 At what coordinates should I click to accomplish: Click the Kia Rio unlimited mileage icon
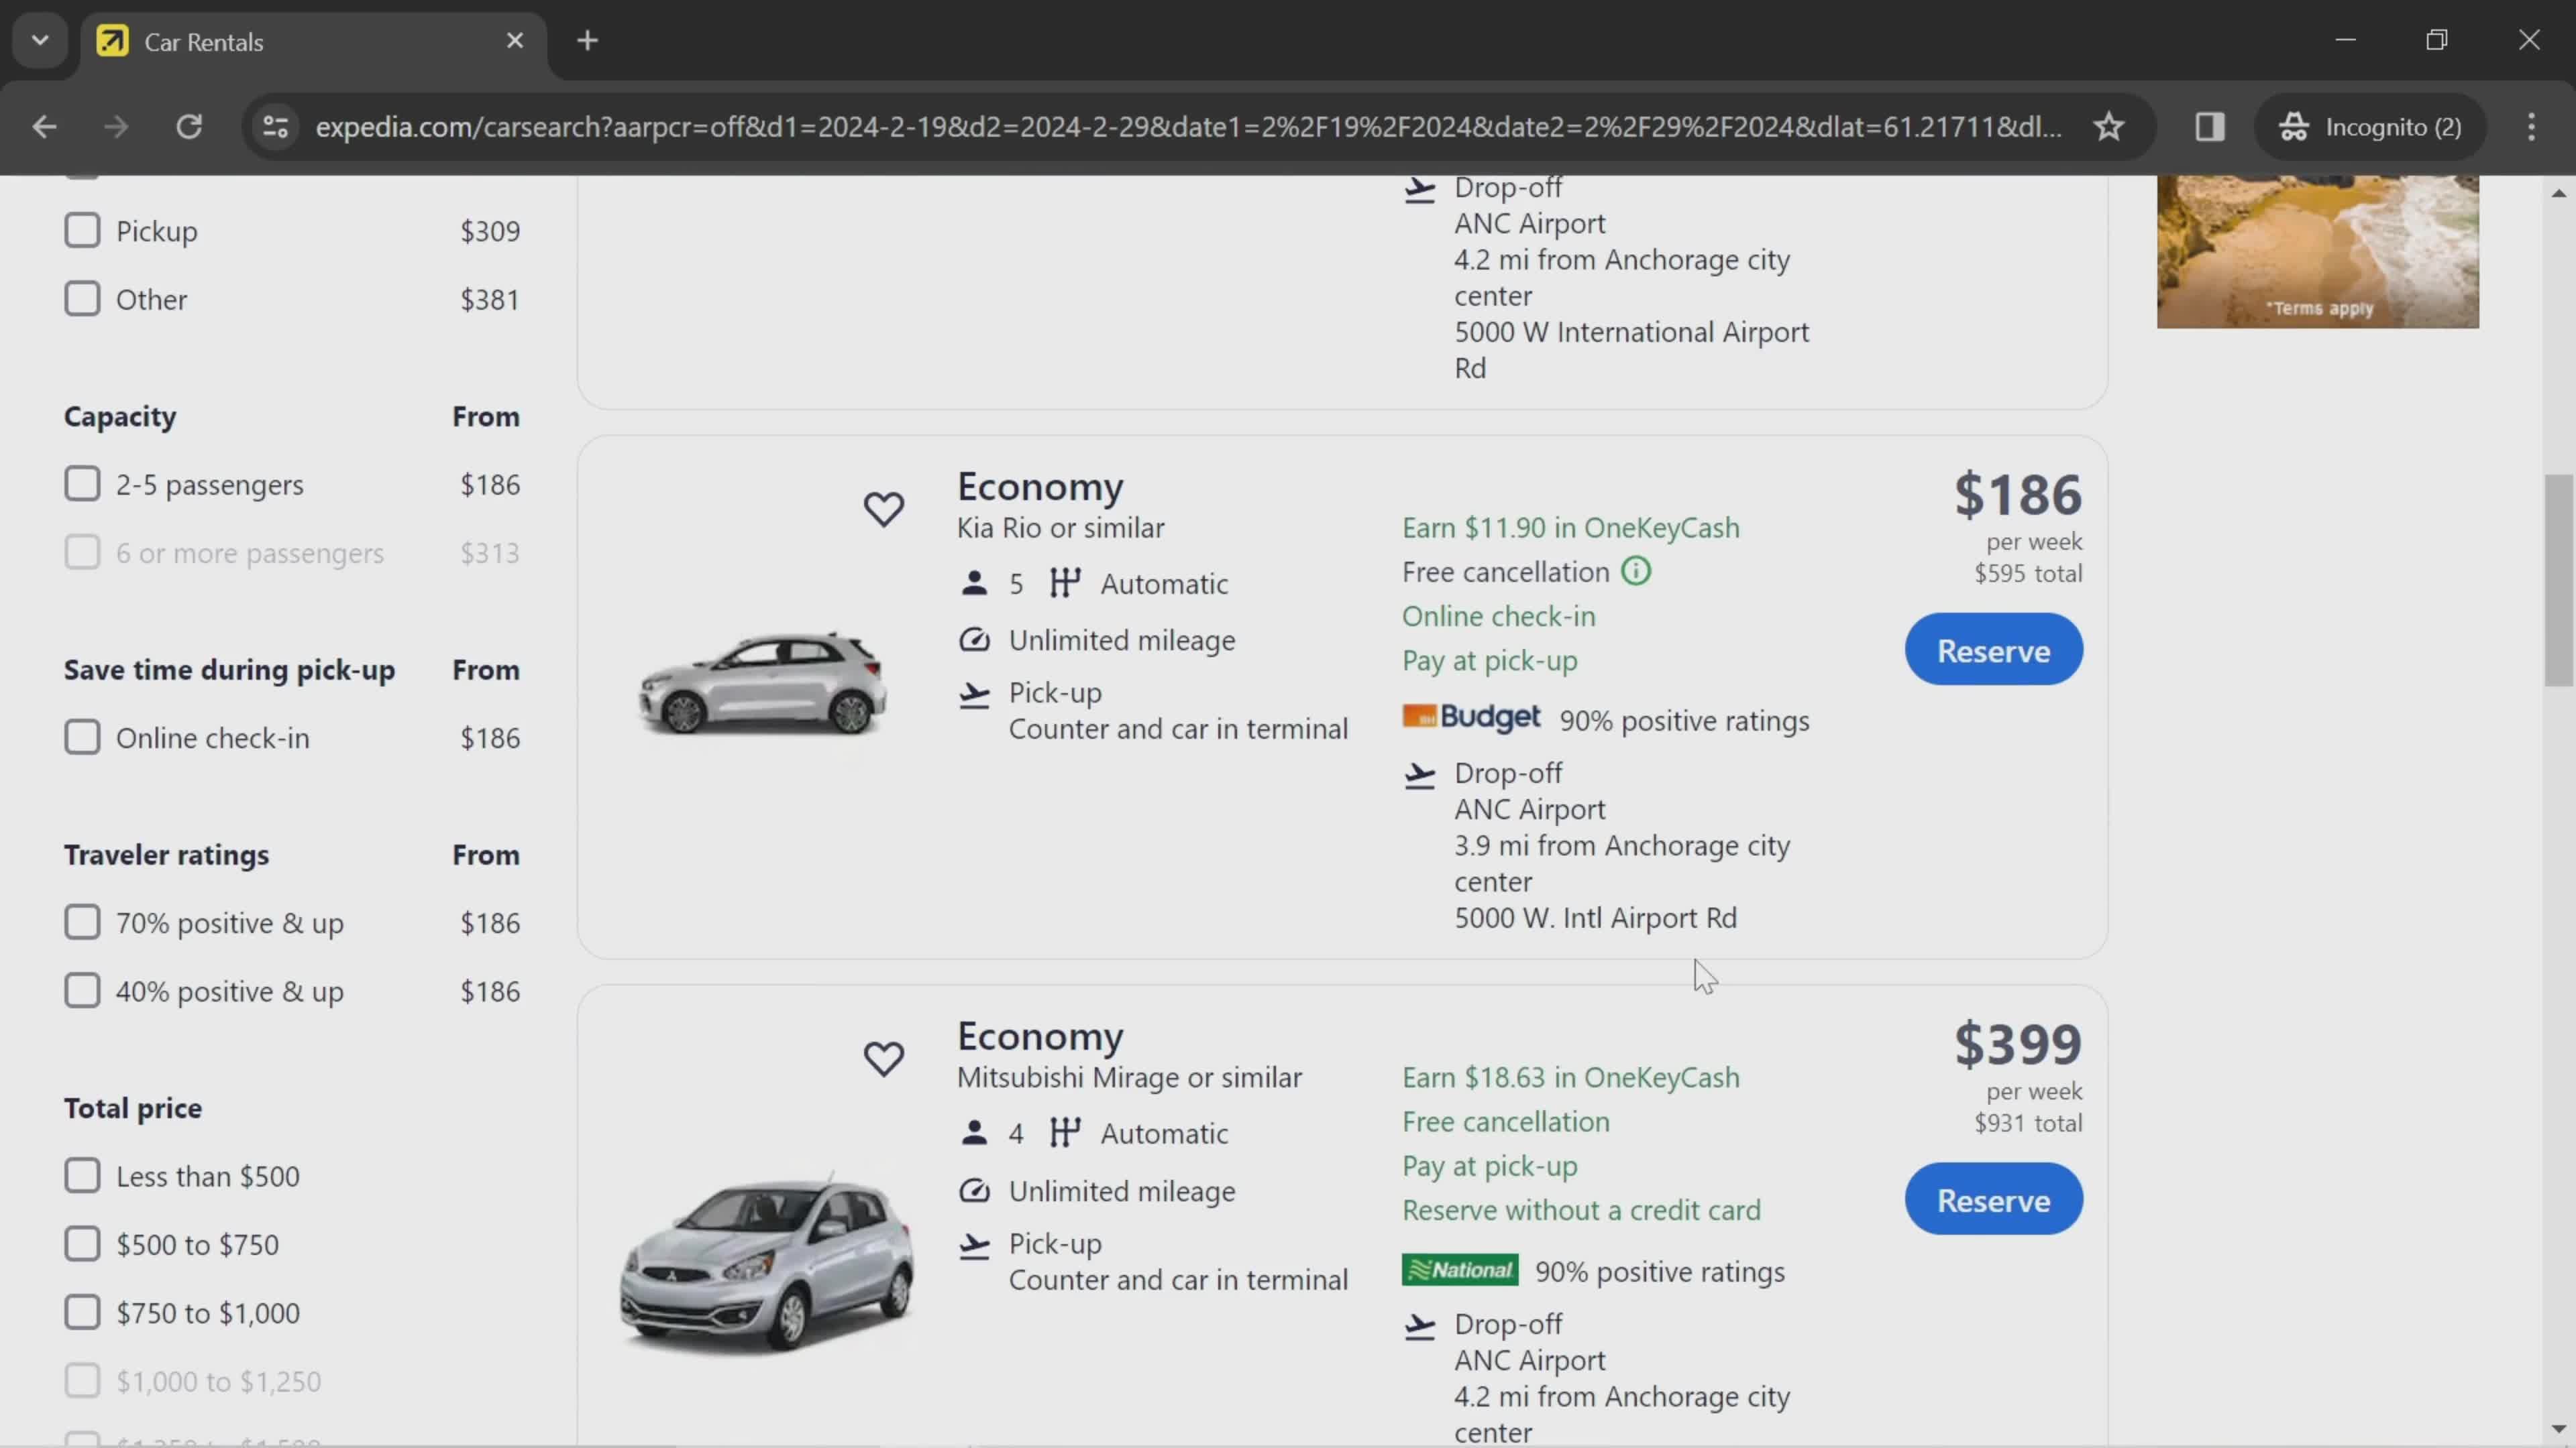pyautogui.click(x=973, y=640)
